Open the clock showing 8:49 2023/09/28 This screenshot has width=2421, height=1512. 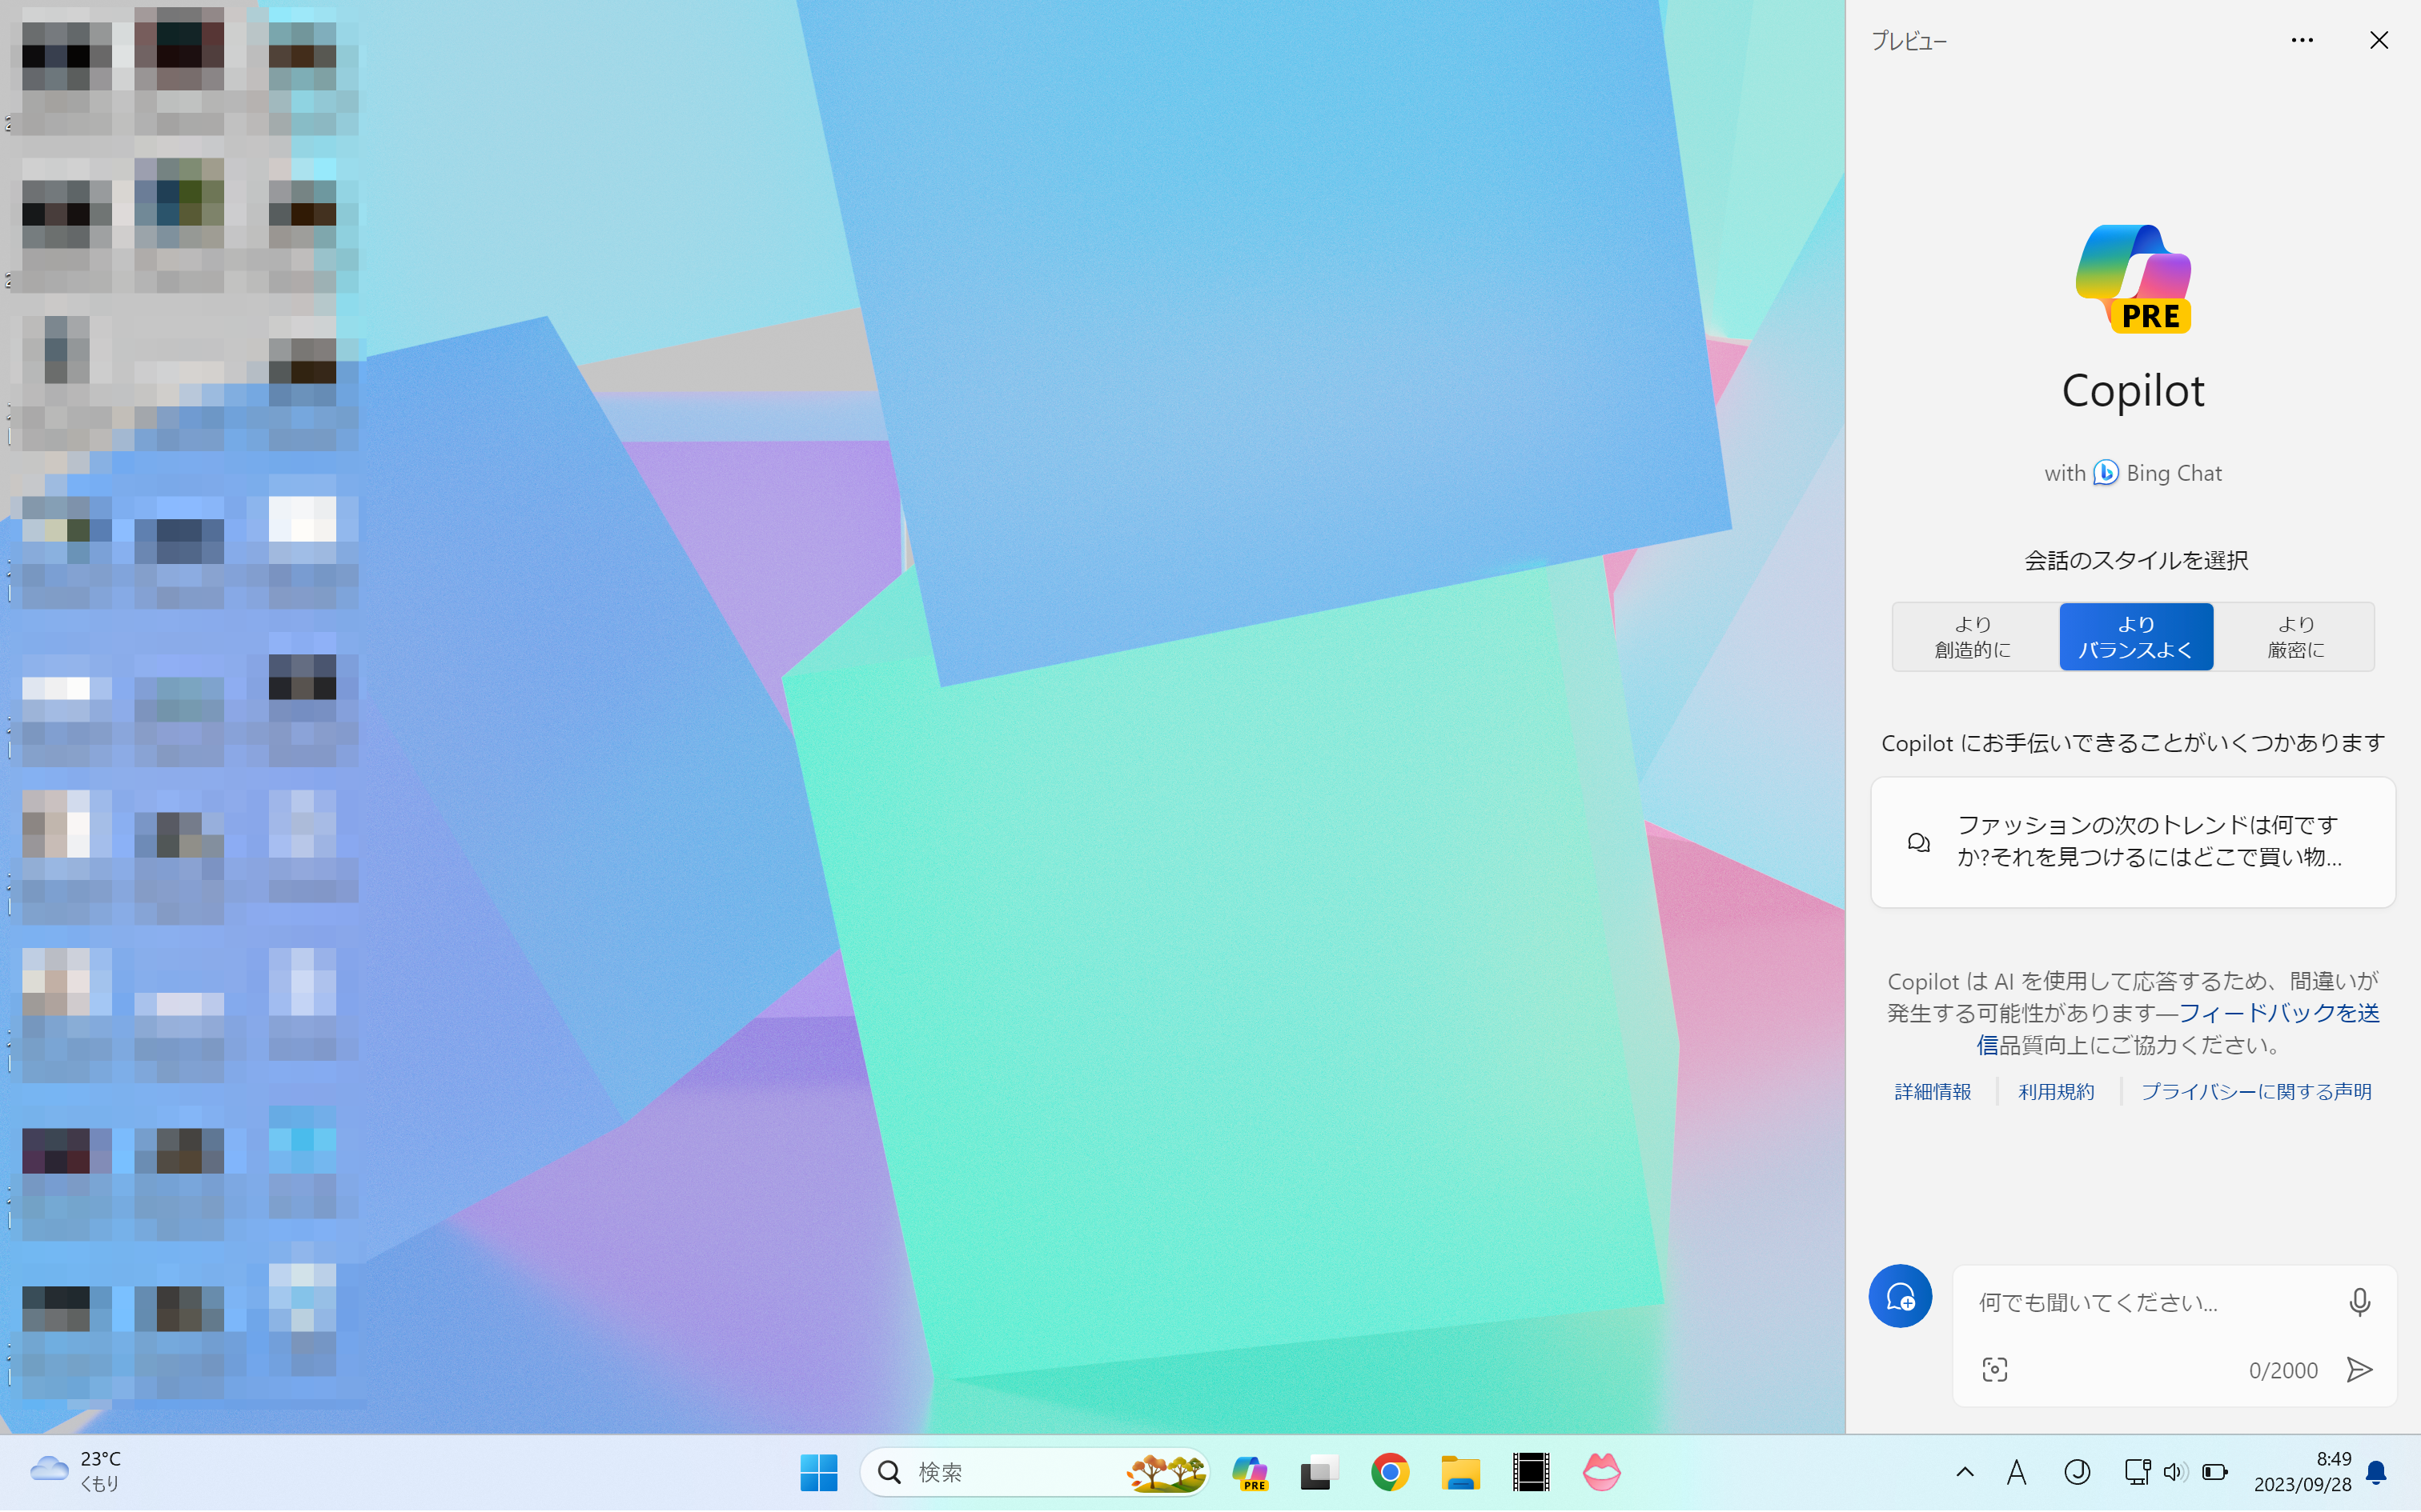point(2302,1472)
